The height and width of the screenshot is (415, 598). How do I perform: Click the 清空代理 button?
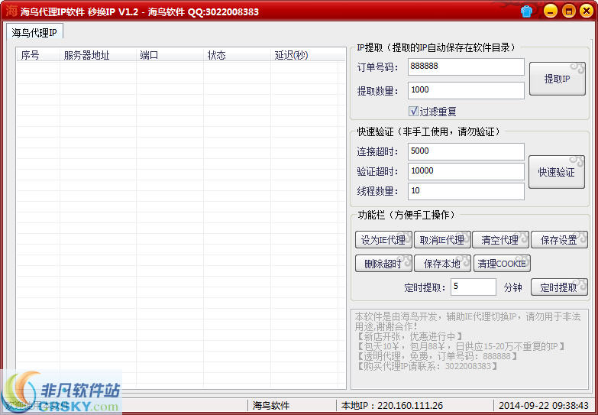tap(500, 240)
